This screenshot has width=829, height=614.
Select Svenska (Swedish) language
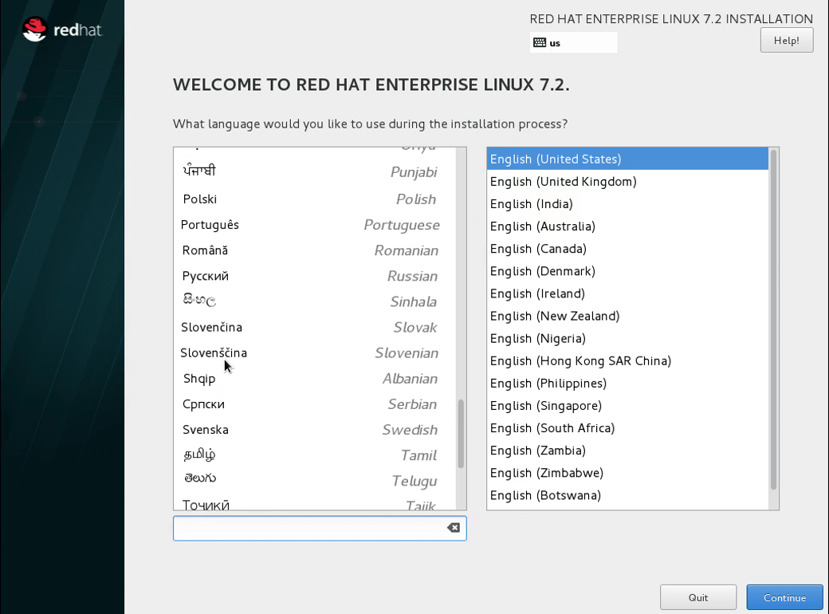[x=315, y=430]
